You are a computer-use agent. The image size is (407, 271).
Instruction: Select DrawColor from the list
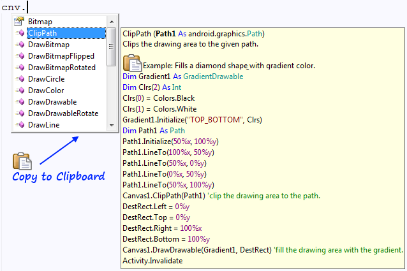pyautogui.click(x=46, y=91)
